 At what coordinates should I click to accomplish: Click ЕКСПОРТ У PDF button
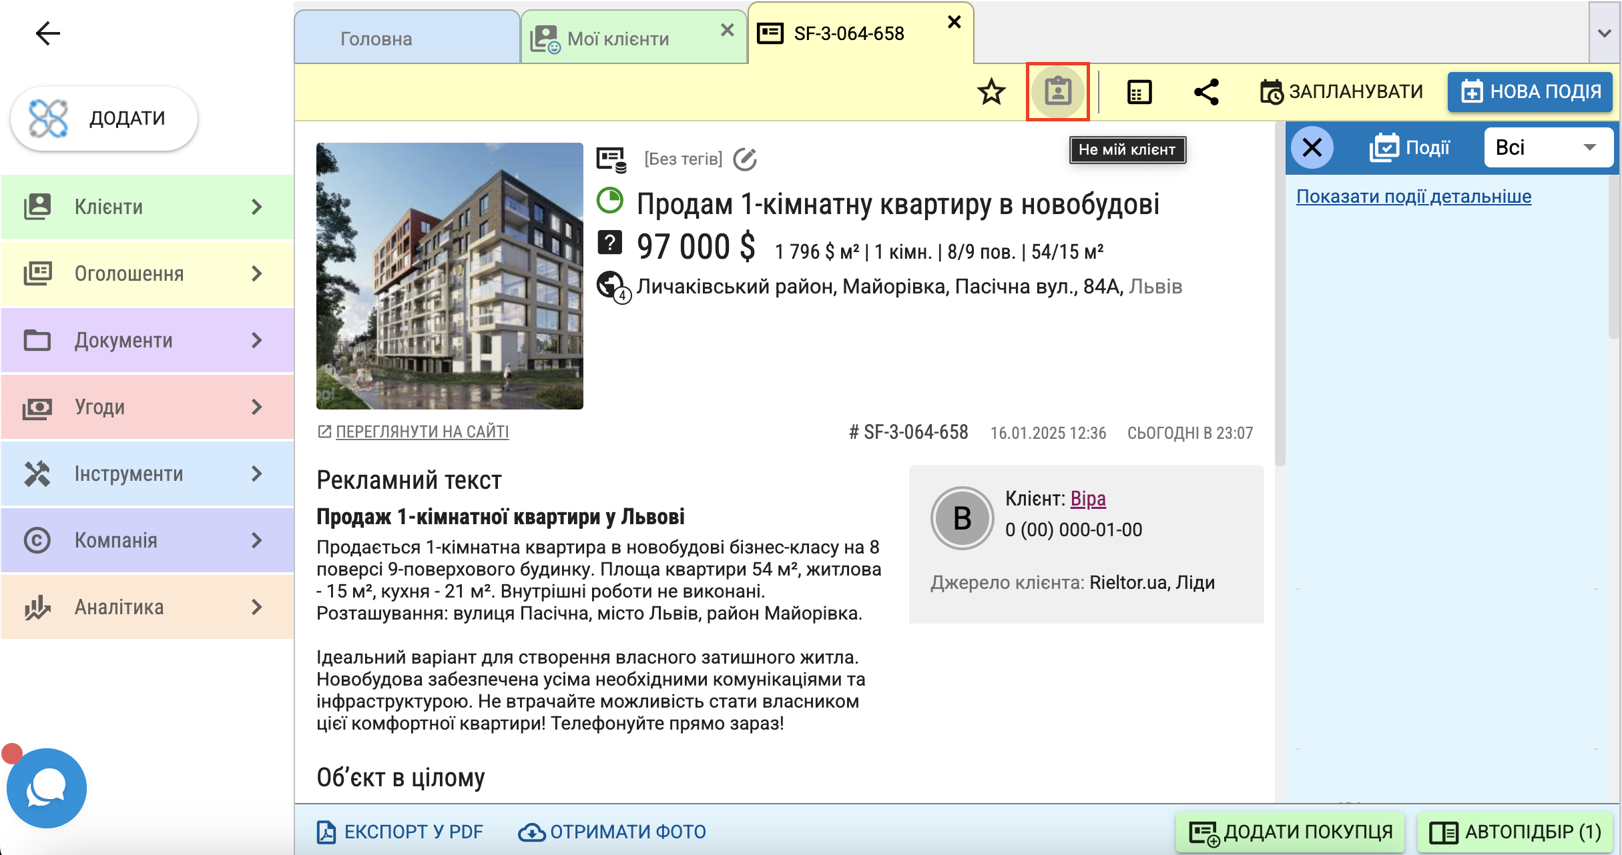pyautogui.click(x=399, y=832)
